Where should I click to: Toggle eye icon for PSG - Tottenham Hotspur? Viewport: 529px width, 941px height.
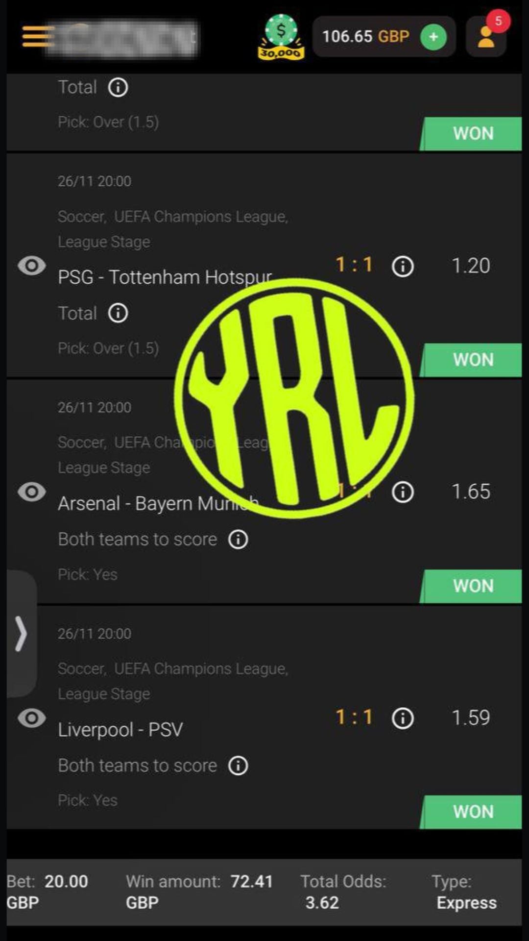[32, 266]
